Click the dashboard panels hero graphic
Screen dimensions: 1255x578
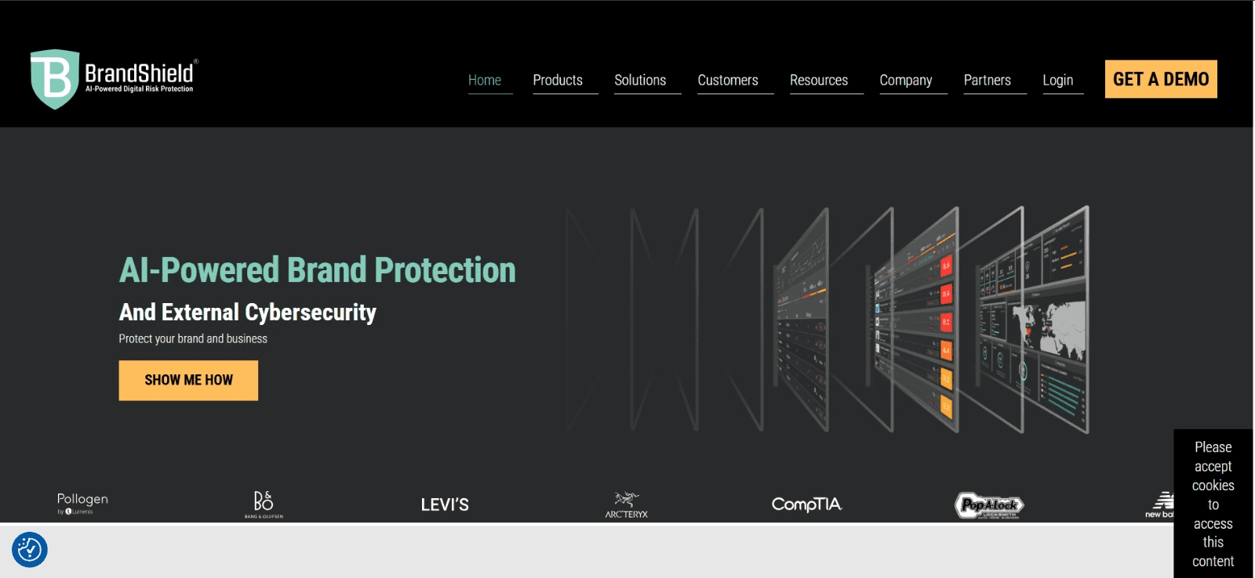(x=828, y=320)
